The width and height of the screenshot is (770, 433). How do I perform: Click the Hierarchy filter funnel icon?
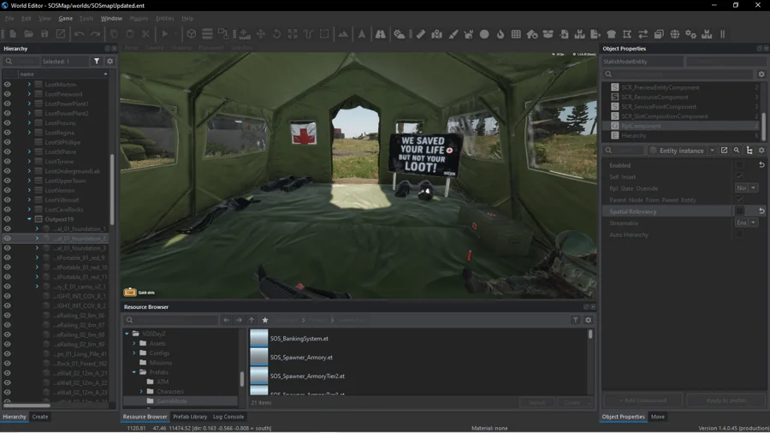(x=97, y=62)
